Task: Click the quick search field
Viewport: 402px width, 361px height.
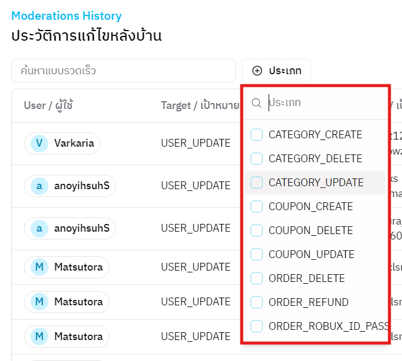Action: point(123,71)
